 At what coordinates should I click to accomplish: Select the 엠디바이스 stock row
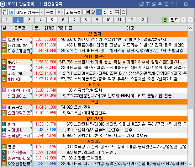pyautogui.click(x=17, y=96)
